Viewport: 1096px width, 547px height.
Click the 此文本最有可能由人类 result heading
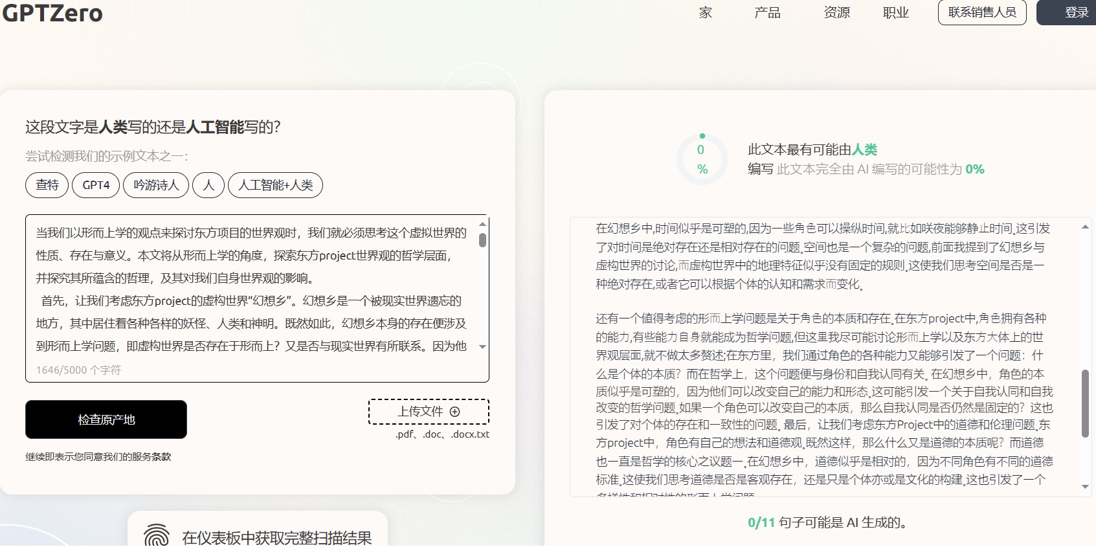(812, 150)
